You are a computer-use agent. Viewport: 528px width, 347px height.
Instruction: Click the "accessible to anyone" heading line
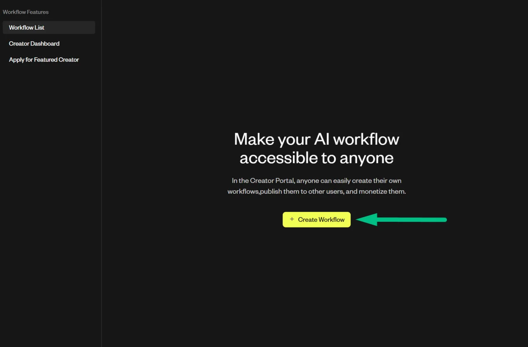[316, 158]
